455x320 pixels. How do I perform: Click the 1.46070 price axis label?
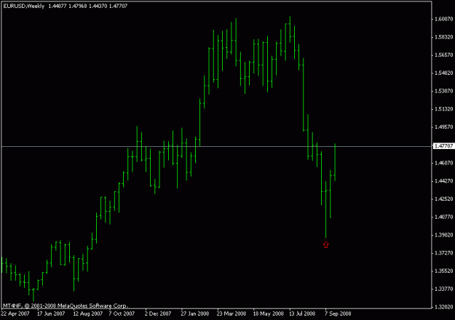click(443, 163)
